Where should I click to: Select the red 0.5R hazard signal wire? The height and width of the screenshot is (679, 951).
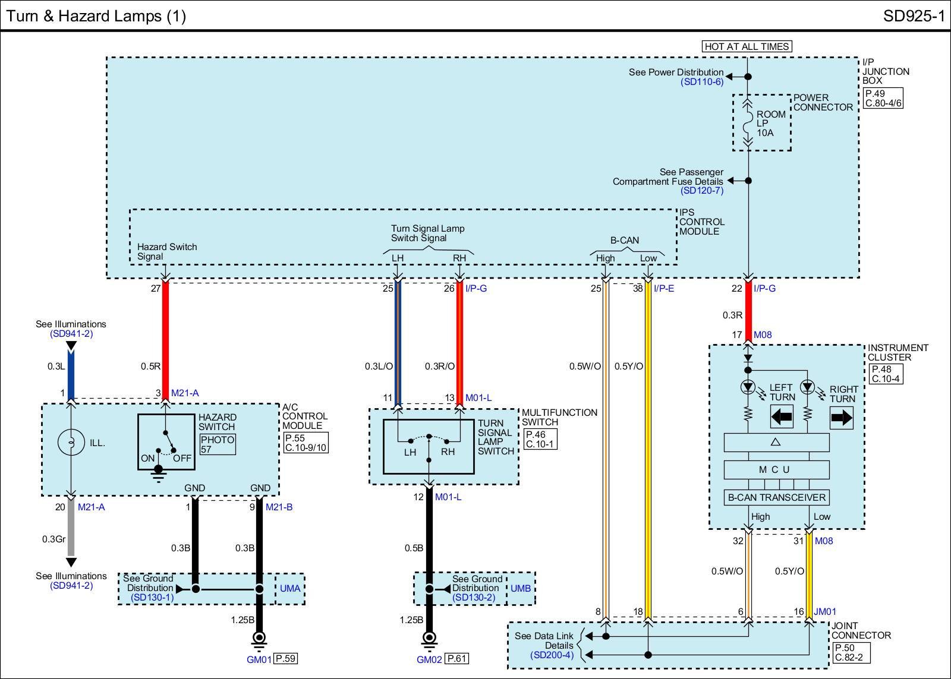point(166,339)
